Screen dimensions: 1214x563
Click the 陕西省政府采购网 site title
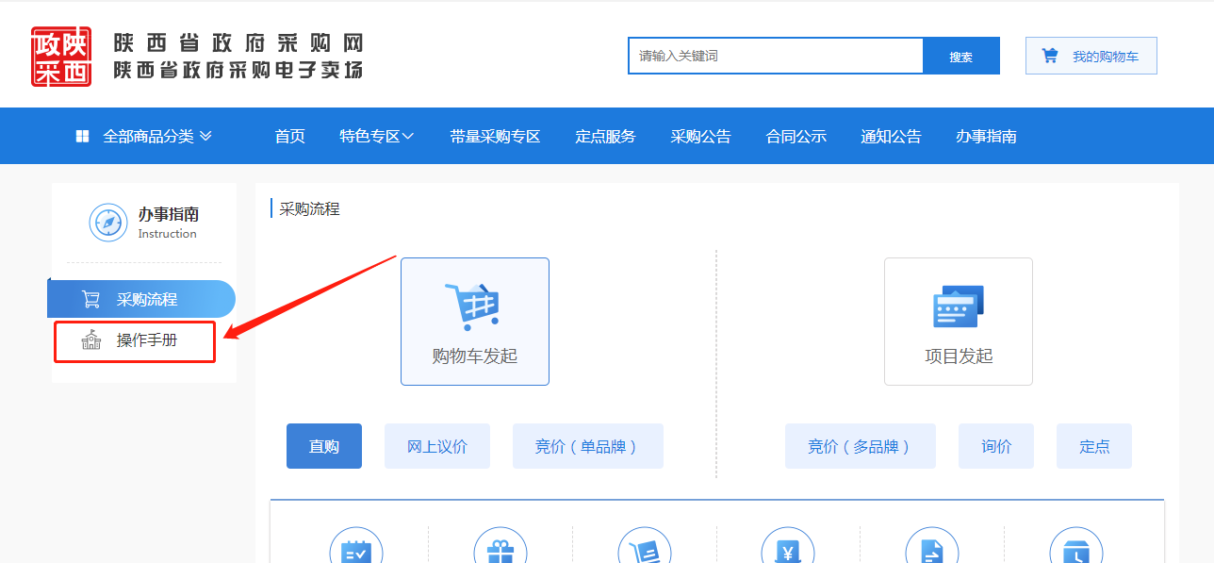pyautogui.click(x=238, y=43)
